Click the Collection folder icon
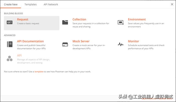 [65, 22]
